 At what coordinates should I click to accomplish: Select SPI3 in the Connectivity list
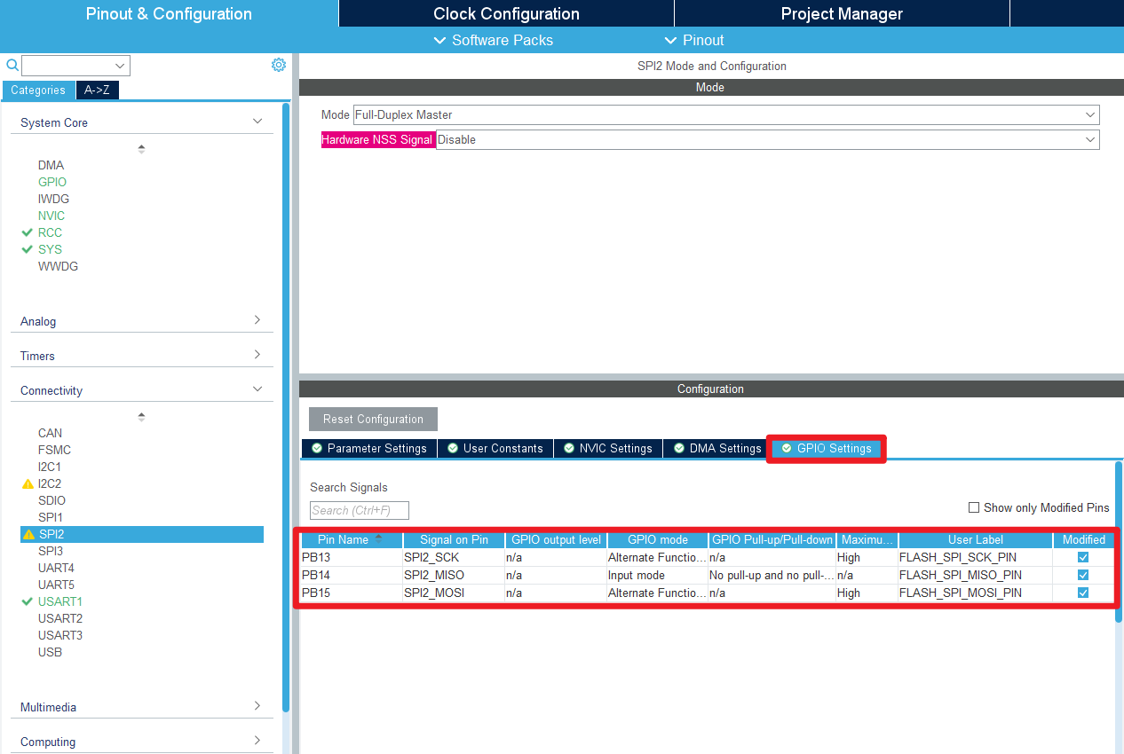pos(51,551)
